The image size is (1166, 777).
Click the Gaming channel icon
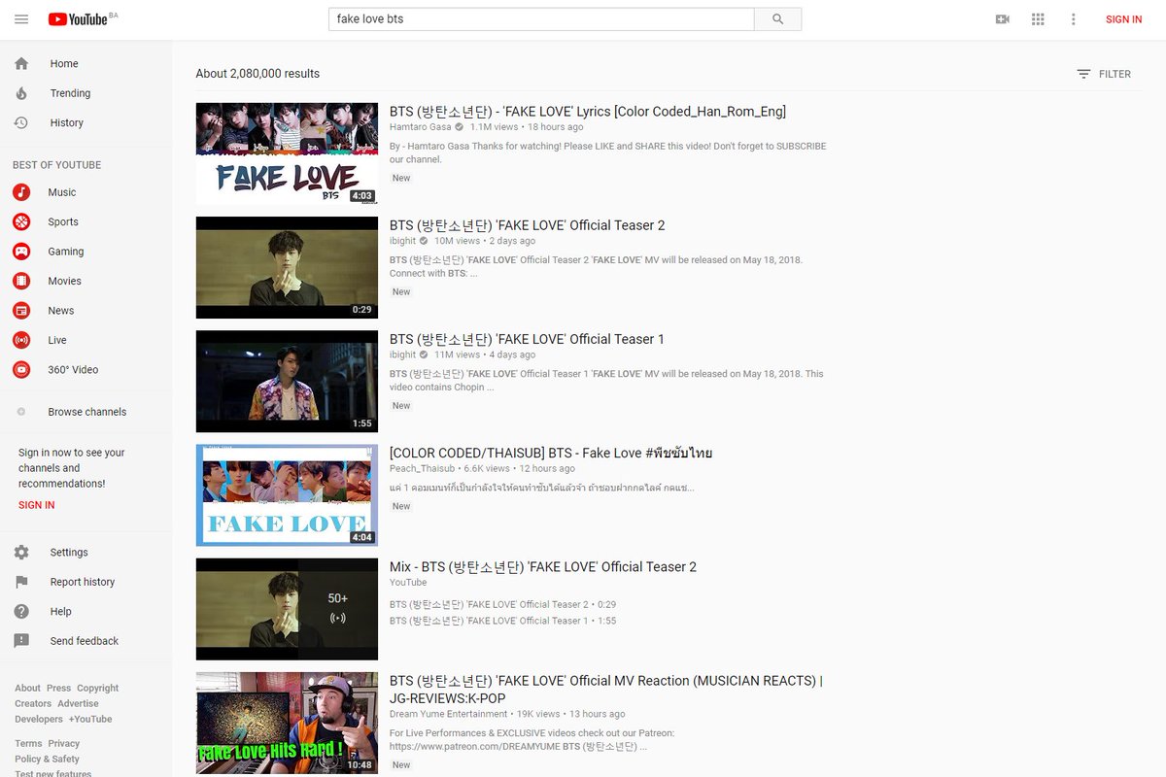point(21,252)
